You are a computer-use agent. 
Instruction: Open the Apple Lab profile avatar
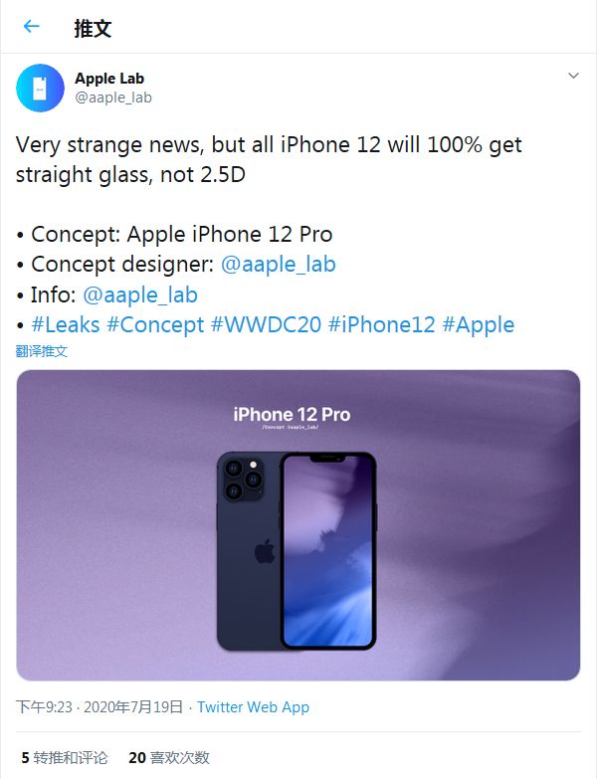pyautogui.click(x=41, y=88)
